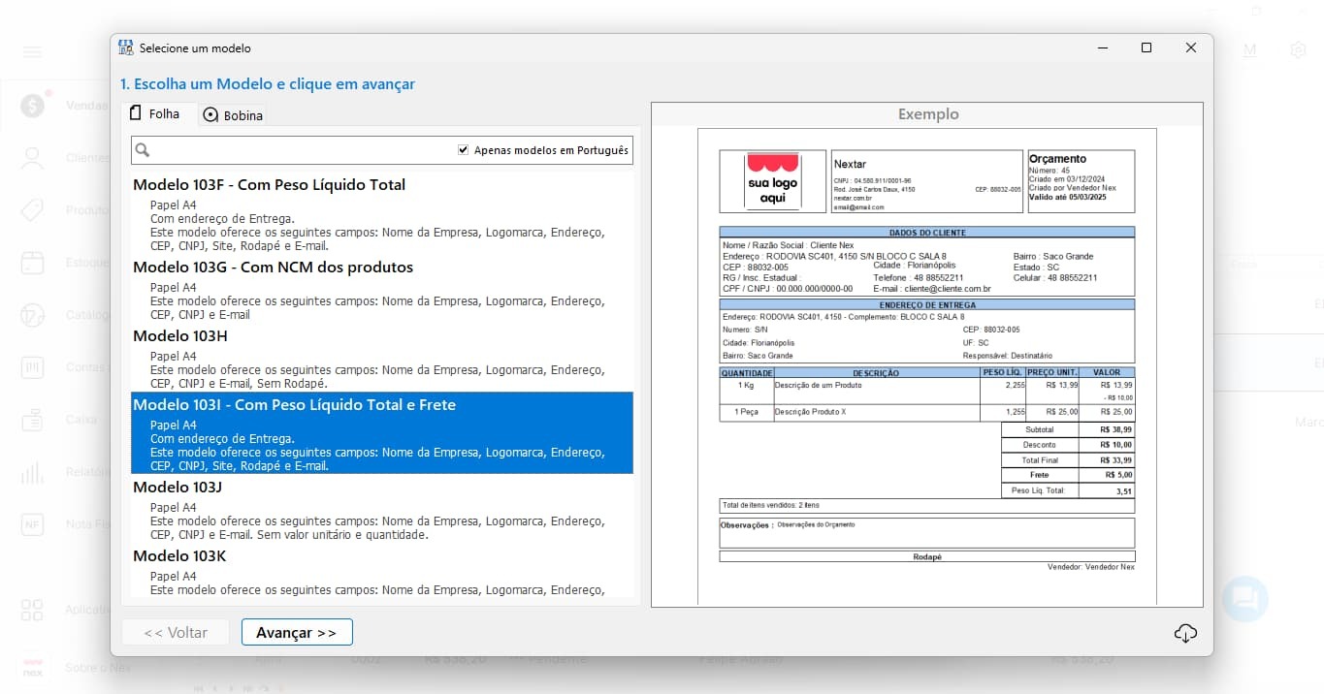Screen dimensions: 1324x694
Task: Open the chat bubble support icon
Action: coord(1245,598)
